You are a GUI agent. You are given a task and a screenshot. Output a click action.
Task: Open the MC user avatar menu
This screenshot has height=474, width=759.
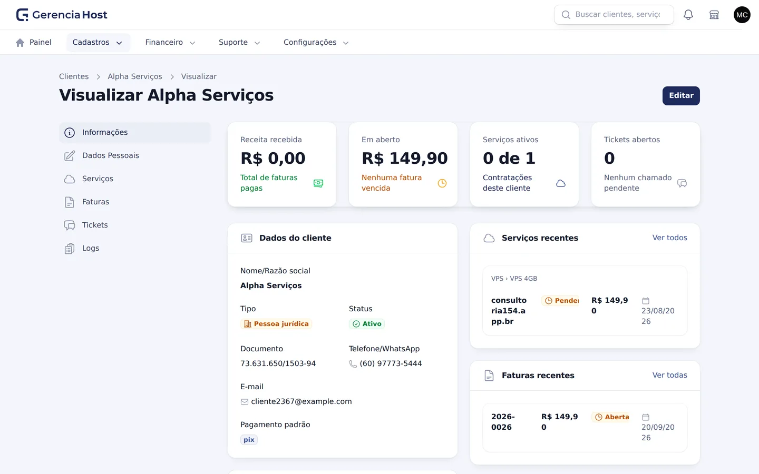tap(742, 15)
